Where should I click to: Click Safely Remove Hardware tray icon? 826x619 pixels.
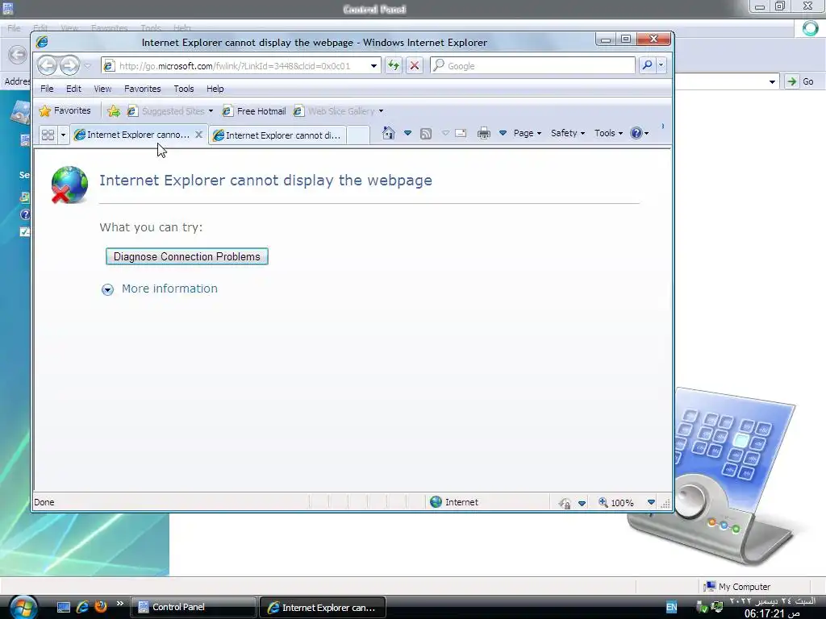(x=702, y=608)
